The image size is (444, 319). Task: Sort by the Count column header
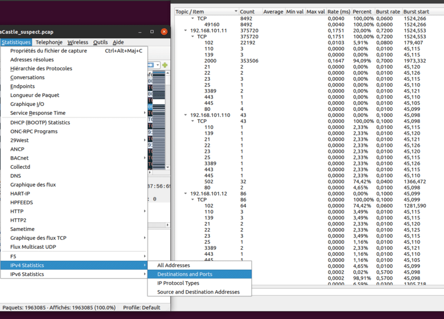[247, 12]
